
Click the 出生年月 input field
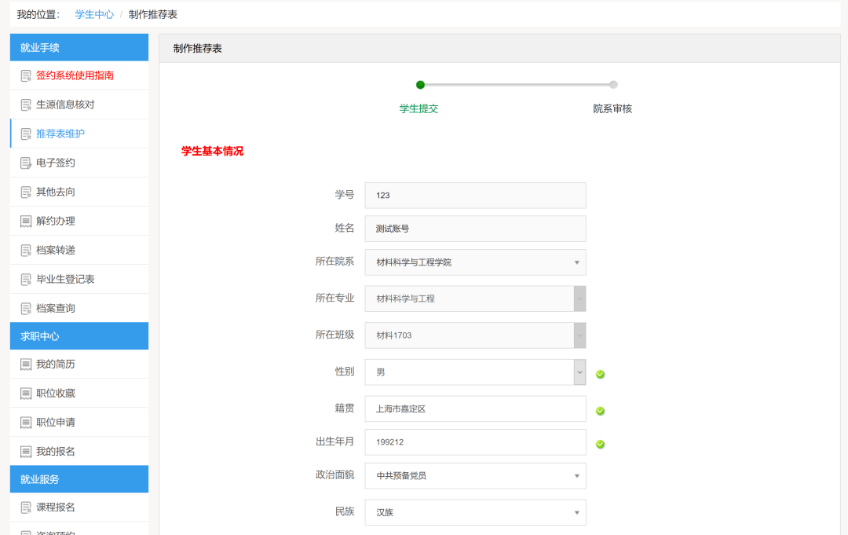pyautogui.click(x=475, y=442)
